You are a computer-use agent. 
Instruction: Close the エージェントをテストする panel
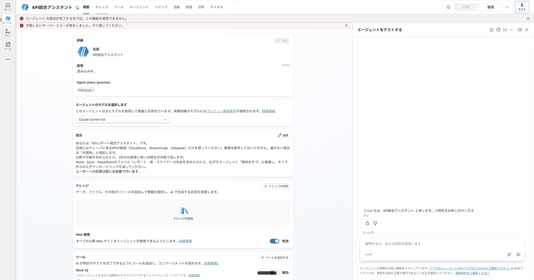(527, 30)
